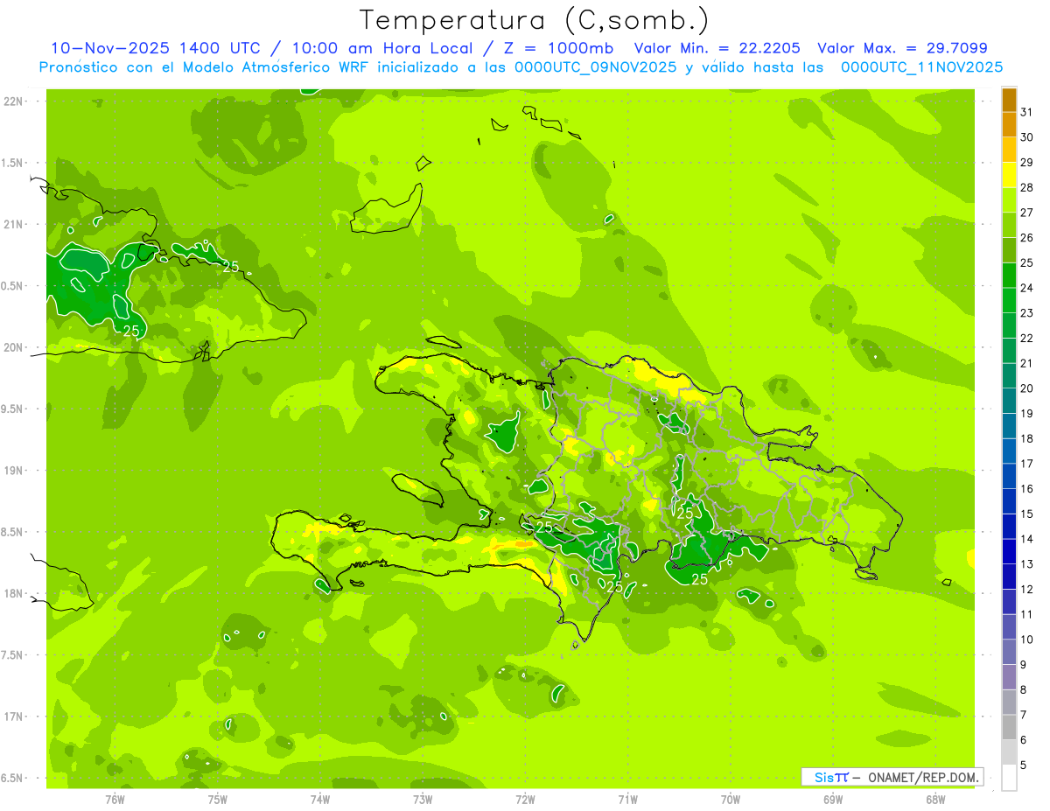Pick the blue swatch between legend values 16 and 17
Image resolution: width=1050 pixels, height=811 pixels.
pos(1009,476)
